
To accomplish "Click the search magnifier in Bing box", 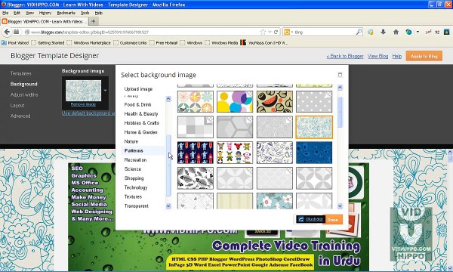I will point(359,32).
